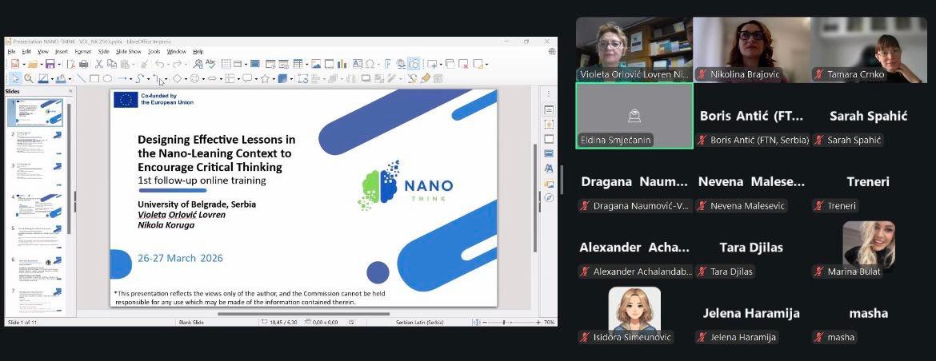Toggle the Display Grid icon

[226, 65]
